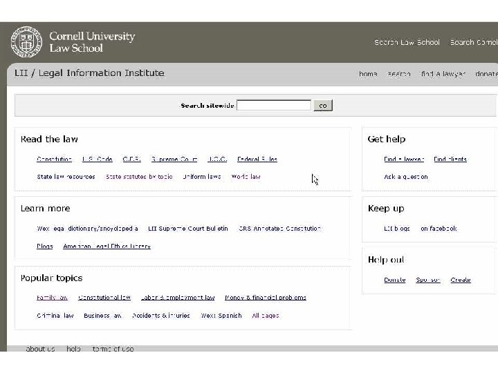Click the Keep up heading
Screen dimensions: 498x373
(x=386, y=209)
